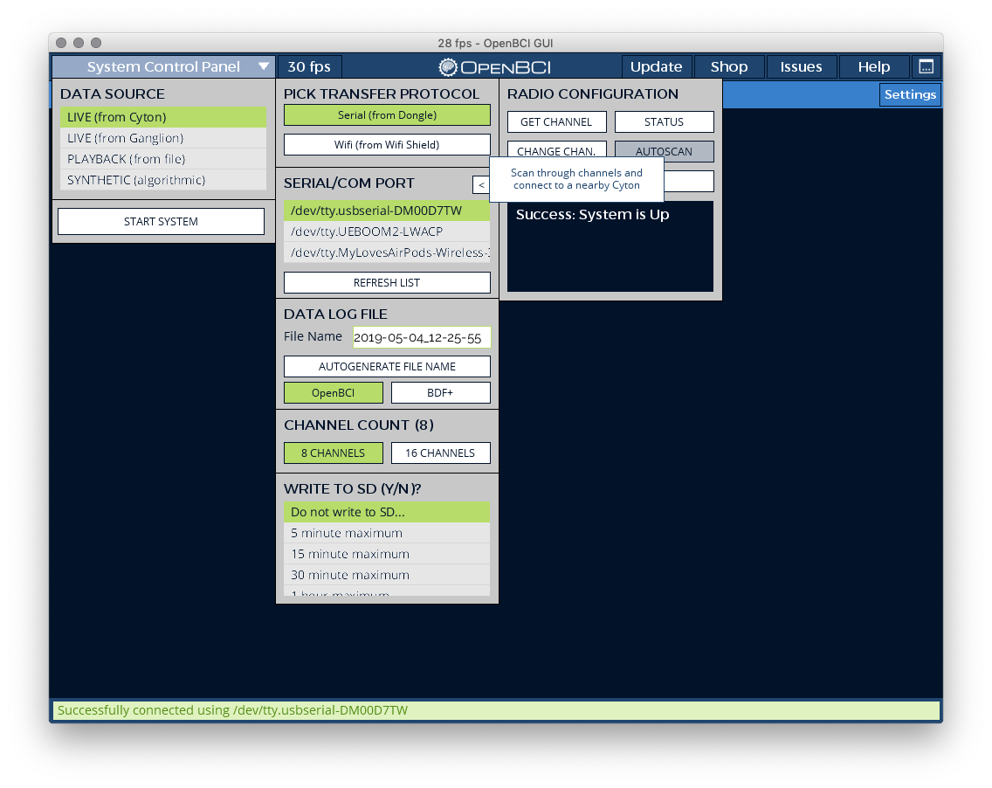
Task: Click CHANGE CHAN. button
Action: point(557,149)
